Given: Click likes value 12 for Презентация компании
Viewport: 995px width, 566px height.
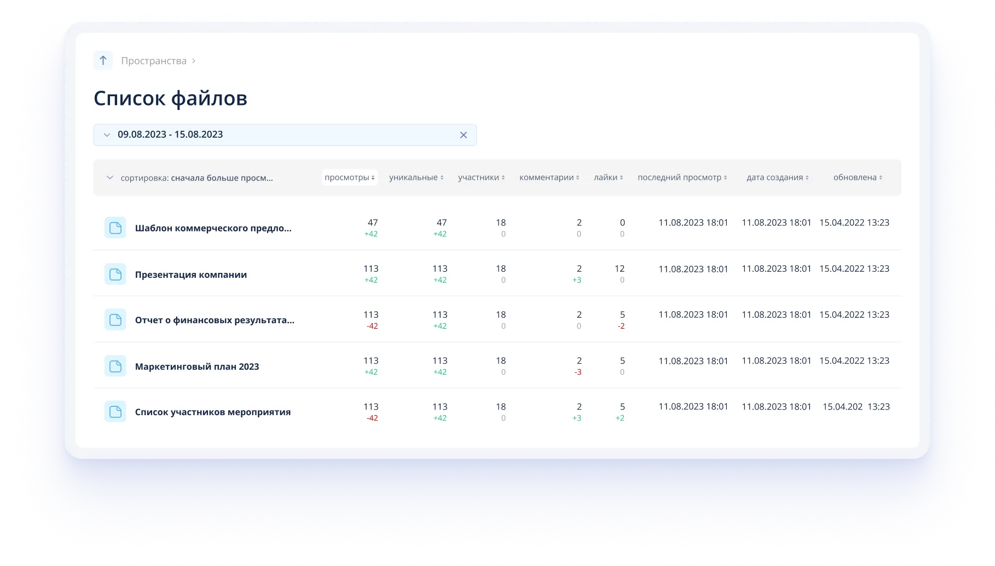Looking at the screenshot, I should 620,269.
